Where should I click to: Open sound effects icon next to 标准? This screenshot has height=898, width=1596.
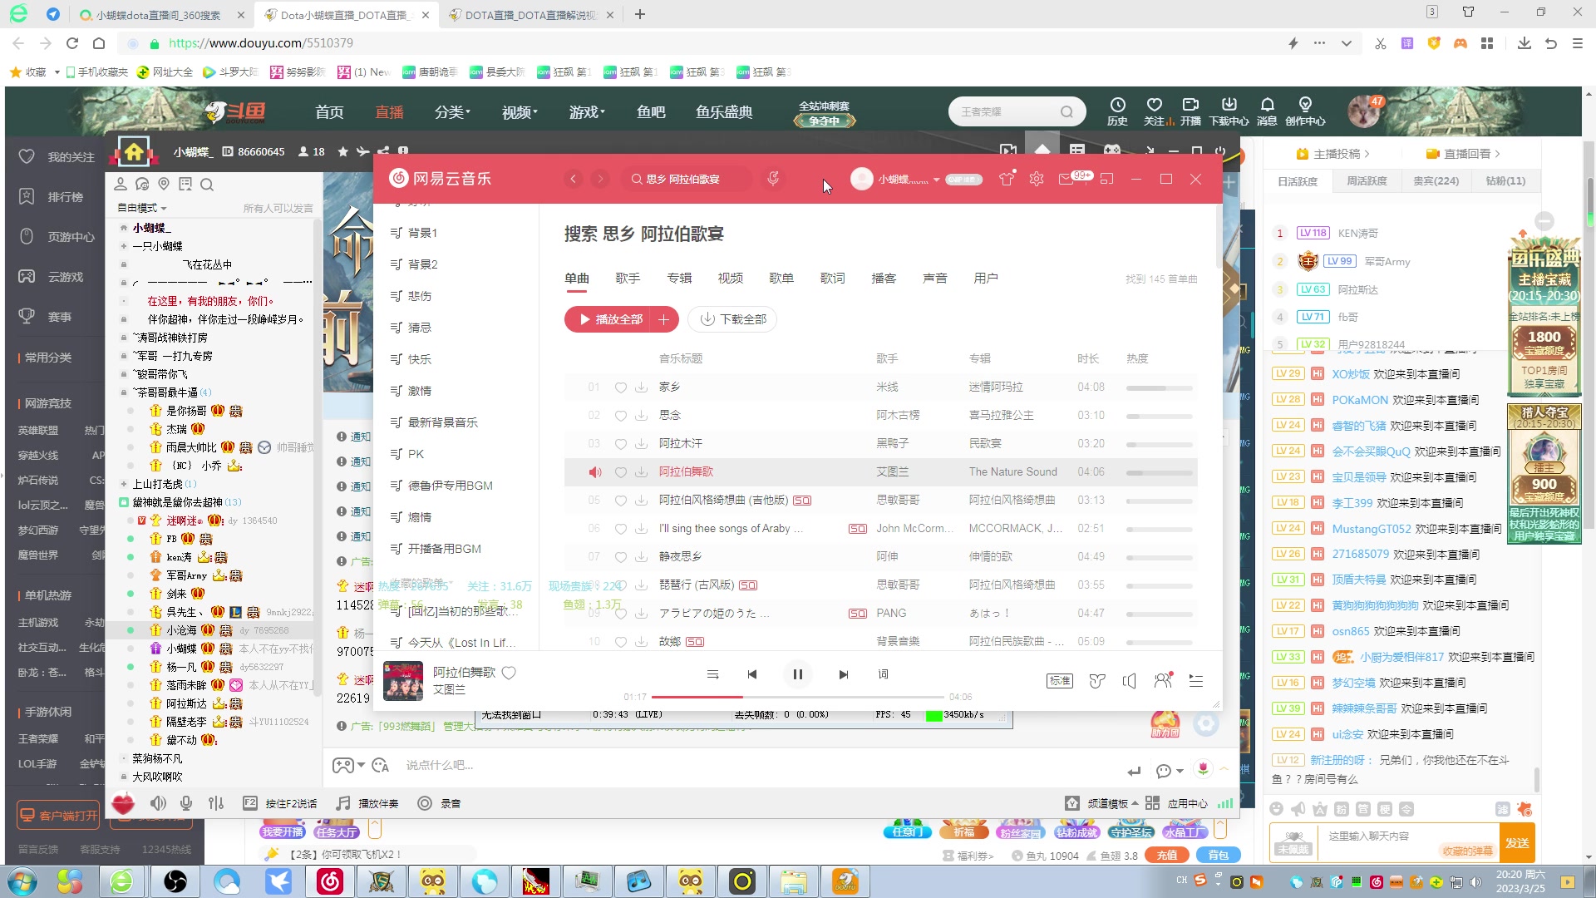tap(1097, 681)
